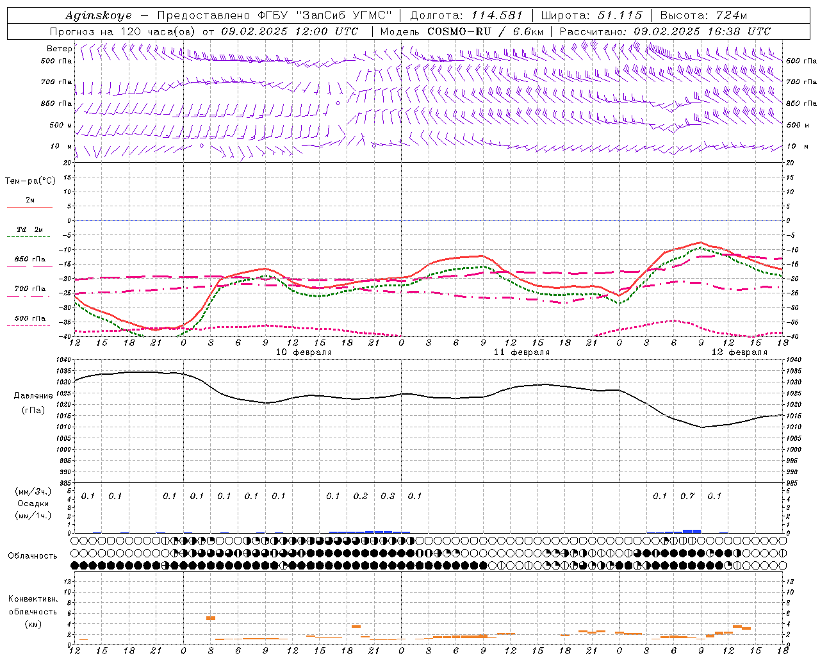Select the model name COSMO-RU / 6.6км

tap(486, 31)
